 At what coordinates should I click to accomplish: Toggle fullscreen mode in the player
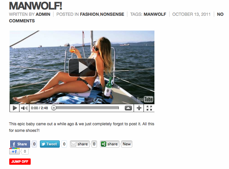coord(149,108)
